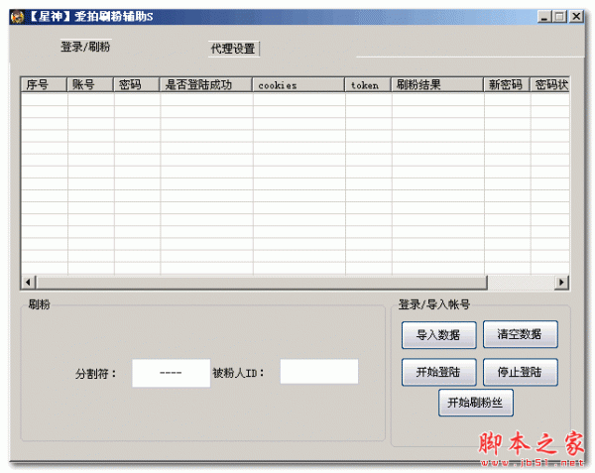
Task: Minimize the 爱拍刷粉辅助 window
Action: (x=544, y=17)
